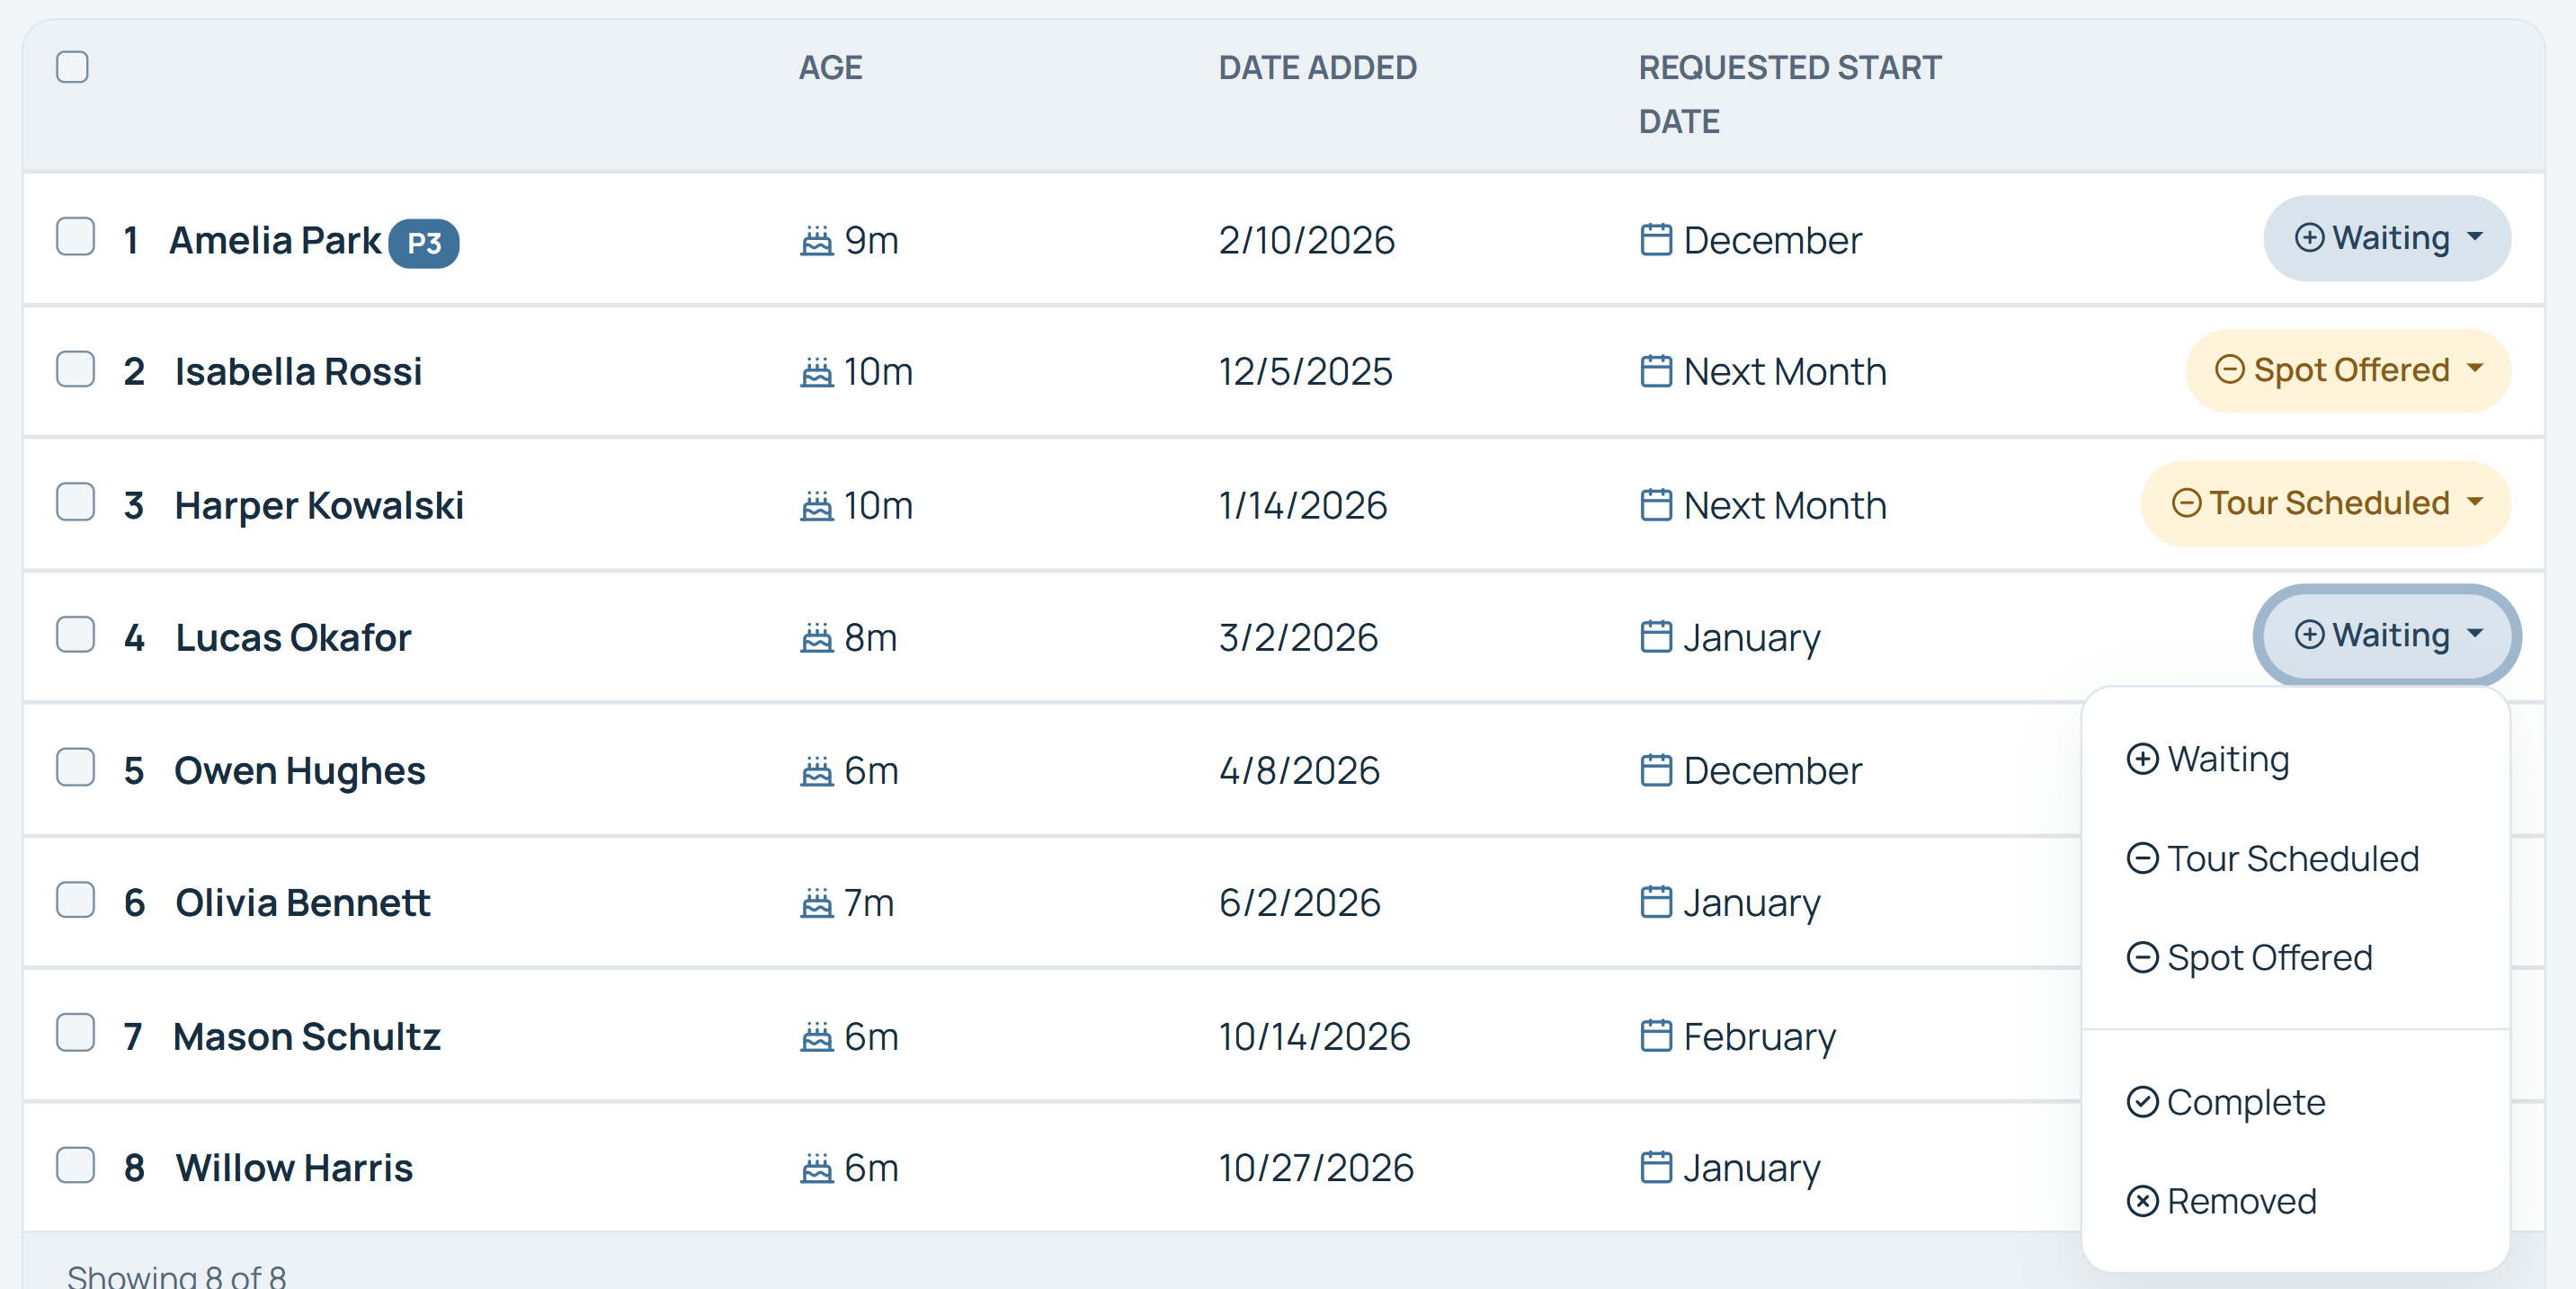Open Mason Schultz's waitlist entry
The height and width of the screenshot is (1289, 2576).
(307, 1036)
